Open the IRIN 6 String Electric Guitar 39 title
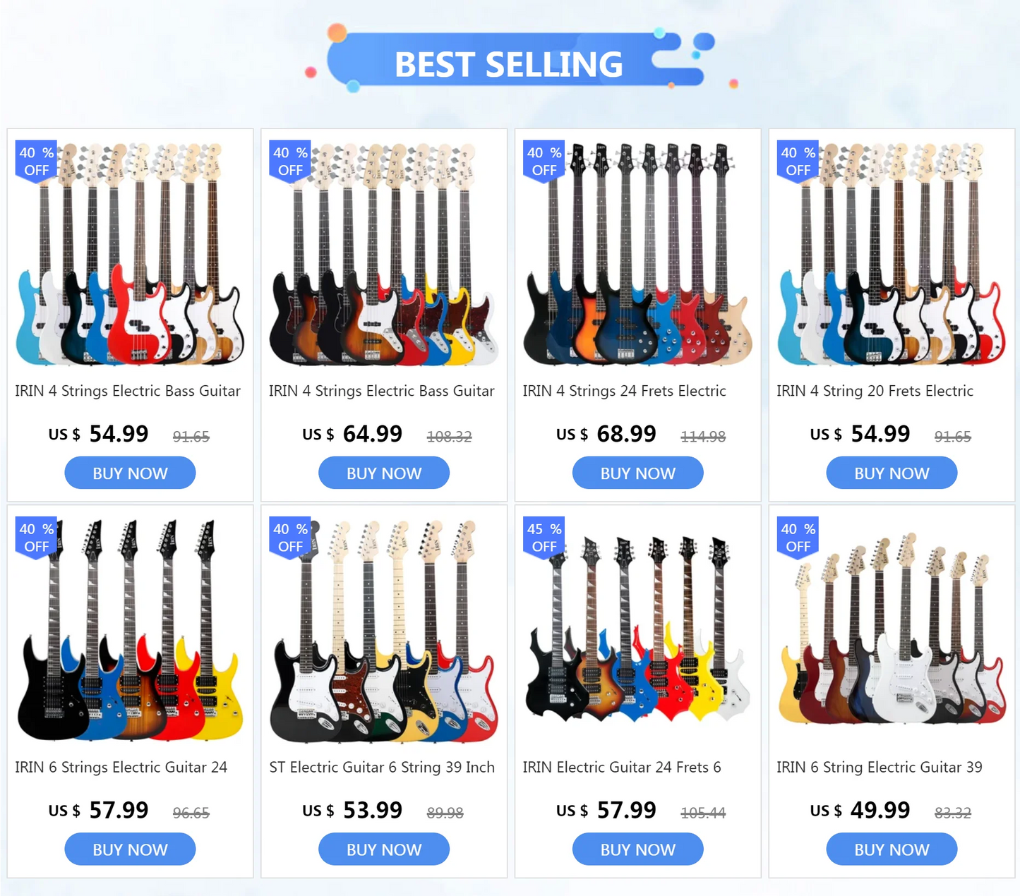This screenshot has height=896, width=1020. click(x=880, y=767)
